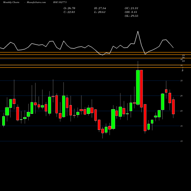Click the "Monthly Charts" title text
191x191 pixels.
tap(11, 2)
